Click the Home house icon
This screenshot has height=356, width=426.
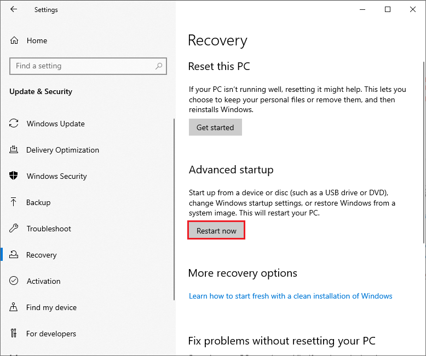pos(14,40)
